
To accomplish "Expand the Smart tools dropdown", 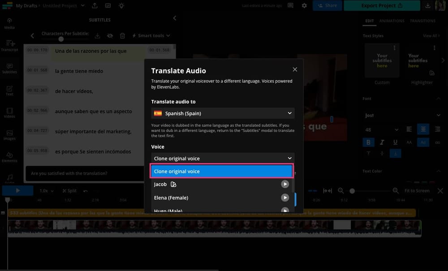I will point(151,35).
